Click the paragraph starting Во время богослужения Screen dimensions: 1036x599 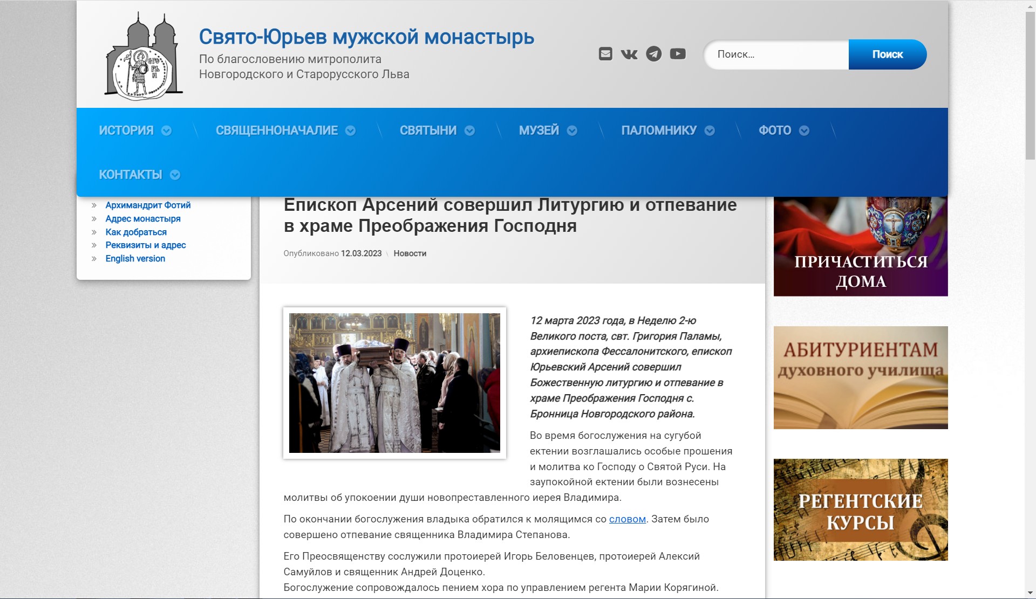coord(508,466)
